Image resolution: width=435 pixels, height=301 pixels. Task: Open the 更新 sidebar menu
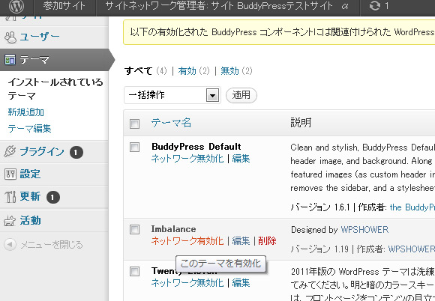[x=30, y=197]
